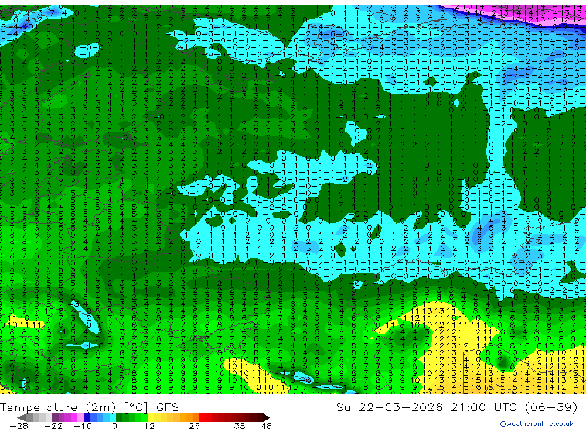Click the 0 legend value
586x429 pixels.
point(114,425)
